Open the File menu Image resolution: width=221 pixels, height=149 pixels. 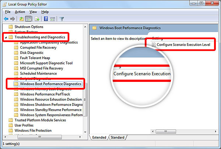8,12
